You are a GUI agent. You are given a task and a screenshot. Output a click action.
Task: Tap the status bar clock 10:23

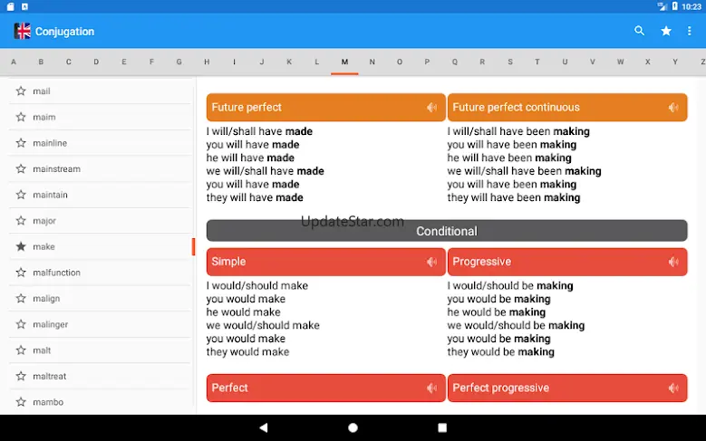point(691,6)
